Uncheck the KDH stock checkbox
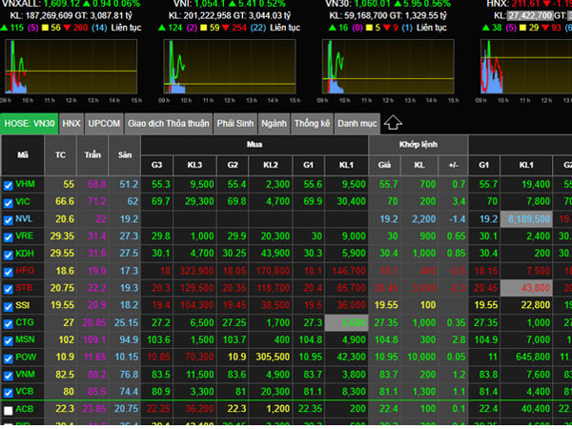 pyautogui.click(x=8, y=255)
